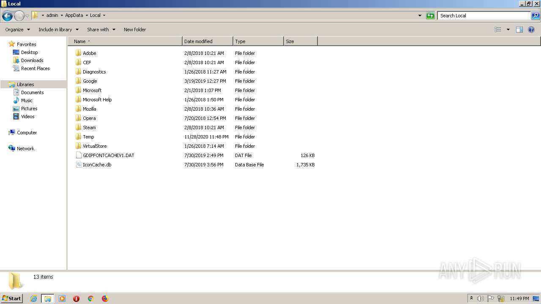This screenshot has width=541, height=304.
Task: Select the Opera folder name
Action: coord(89,118)
